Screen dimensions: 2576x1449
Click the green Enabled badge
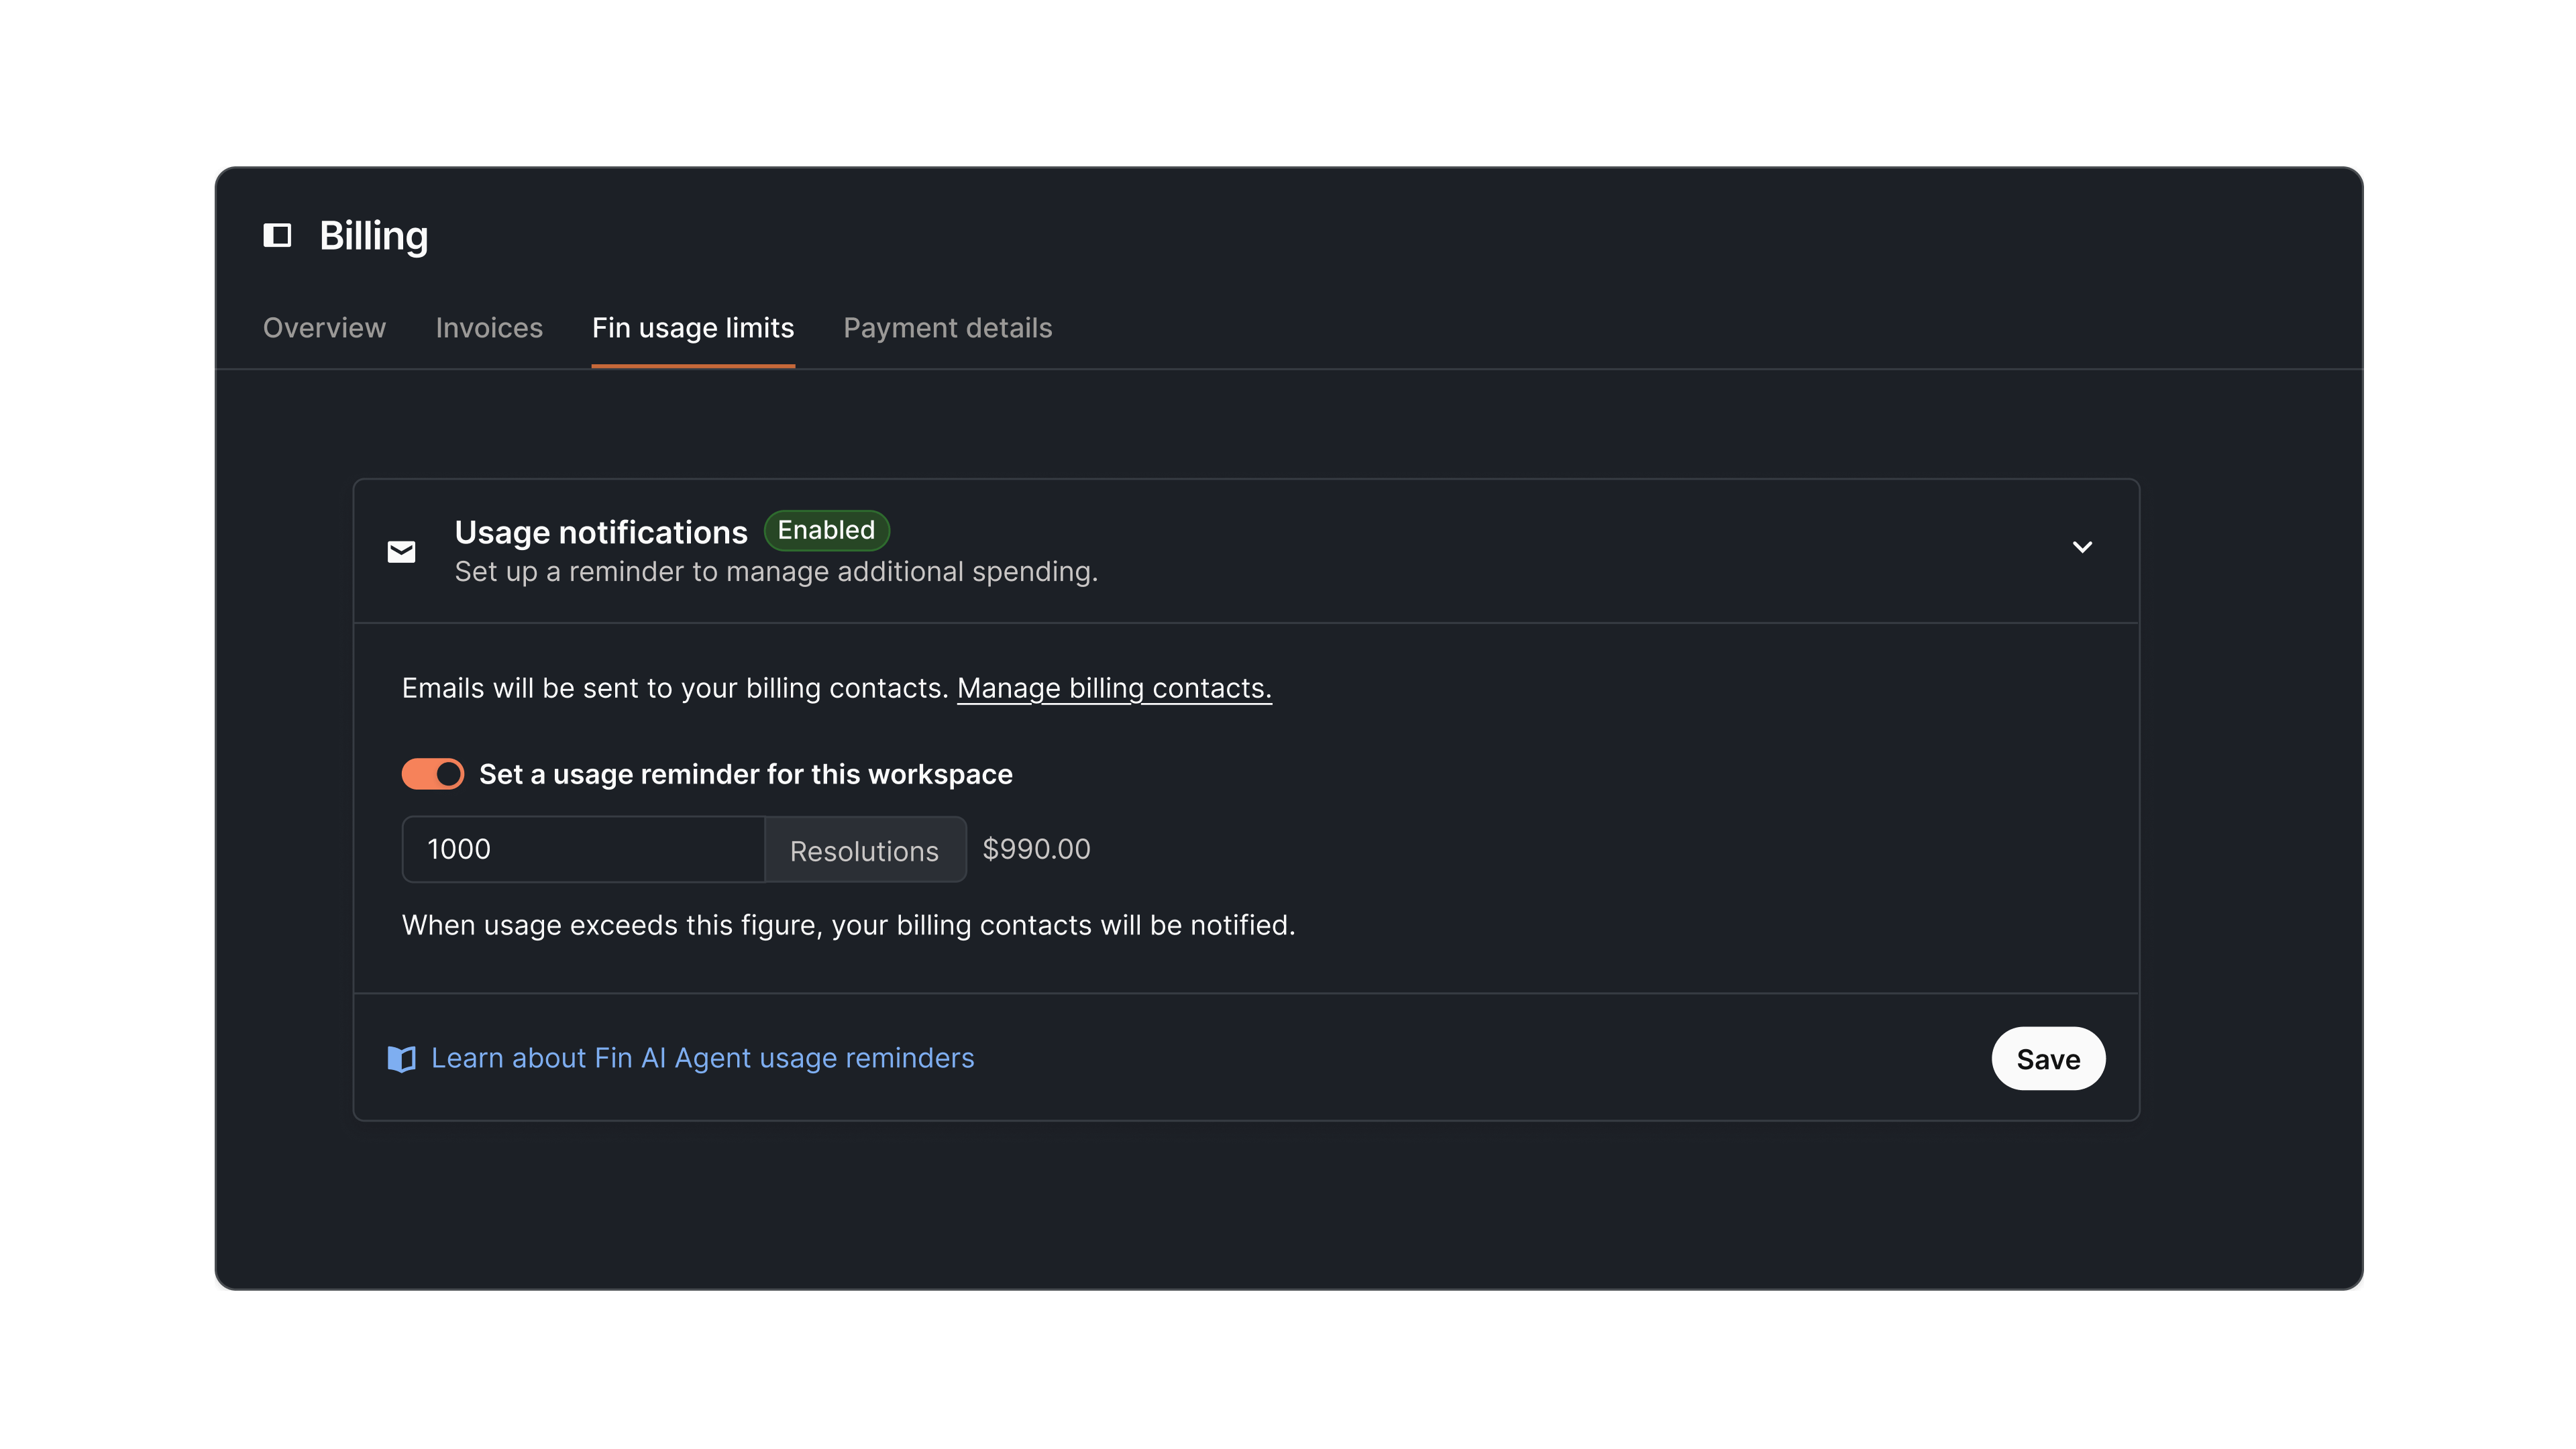826,530
